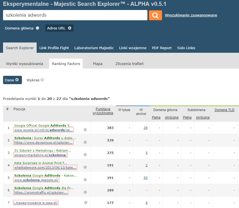Open the Mapa sub-tab
Viewport: 239px width, 208px height.
[98, 64]
